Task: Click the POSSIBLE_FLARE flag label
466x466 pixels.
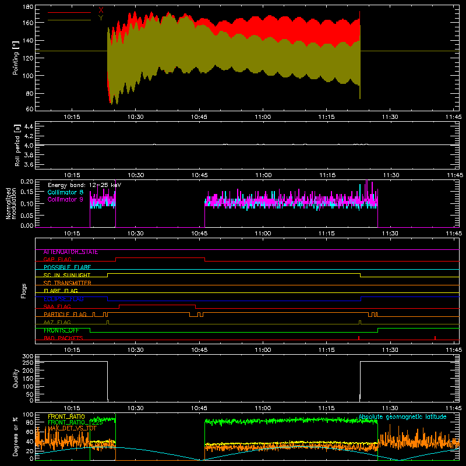Action: [x=67, y=267]
